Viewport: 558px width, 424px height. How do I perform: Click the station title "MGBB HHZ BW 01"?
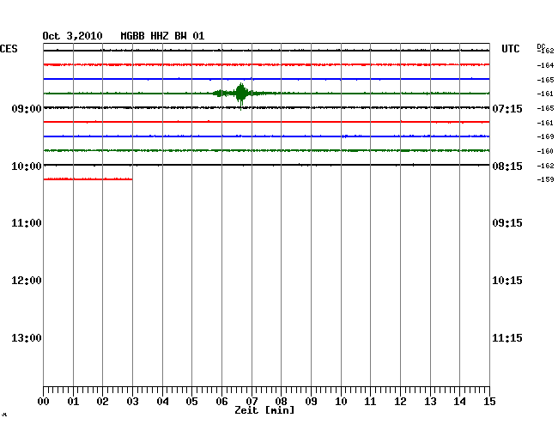pyautogui.click(x=162, y=36)
